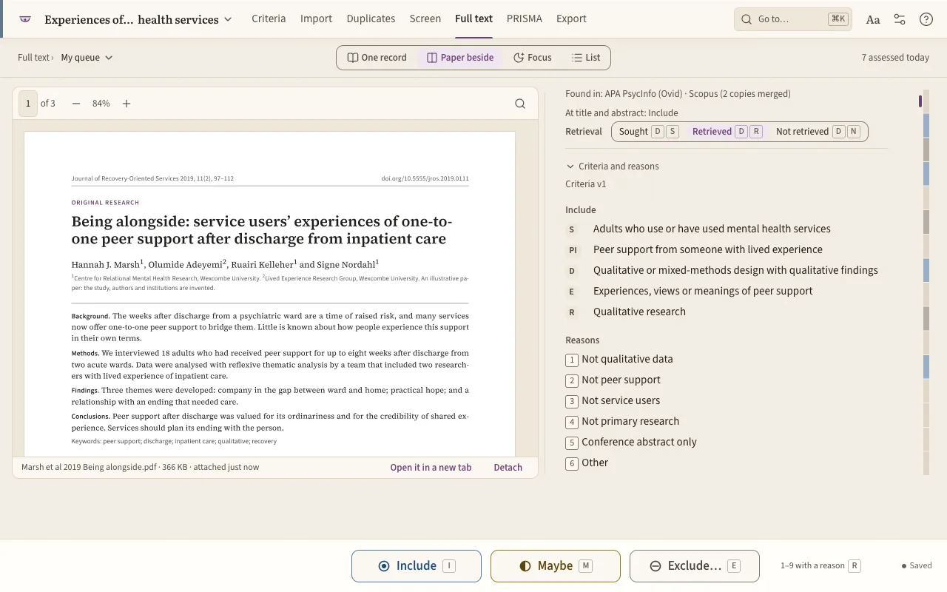The width and height of the screenshot is (947, 592).
Task: Click the app logo icon
Action: coord(25,19)
